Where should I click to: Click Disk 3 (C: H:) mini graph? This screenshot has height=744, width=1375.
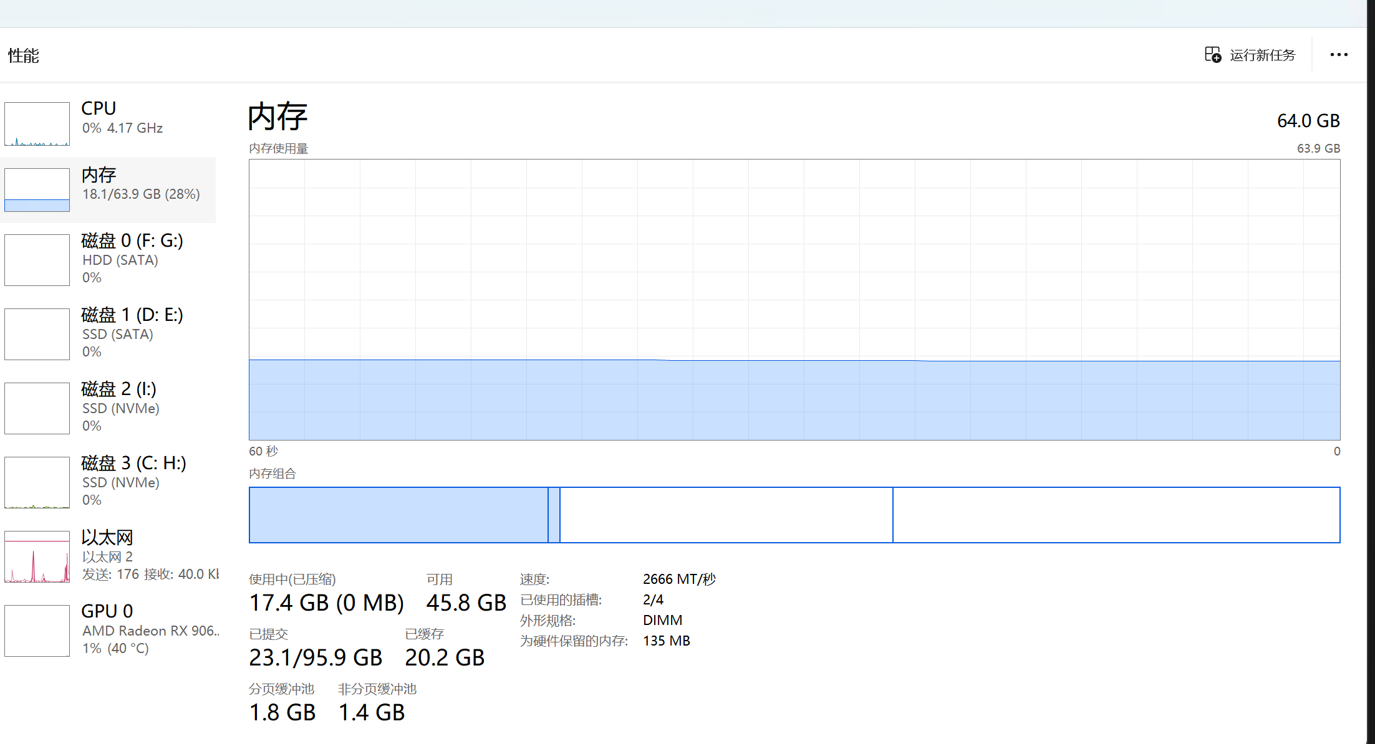37,482
